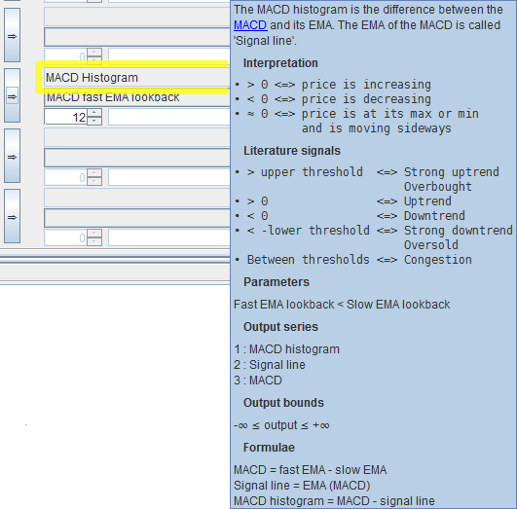517x509 pixels.
Task: Open the empty indicator field below the 12 spinner
Action: (136, 137)
